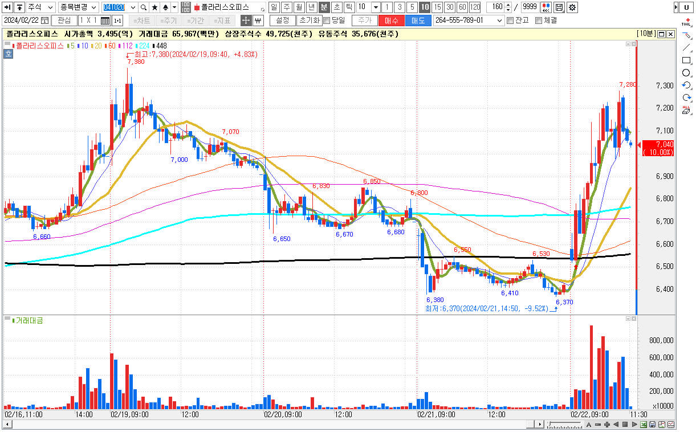This screenshot has height=432, width=696.
Task: Open the 주식 dropdown
Action: coord(40,7)
